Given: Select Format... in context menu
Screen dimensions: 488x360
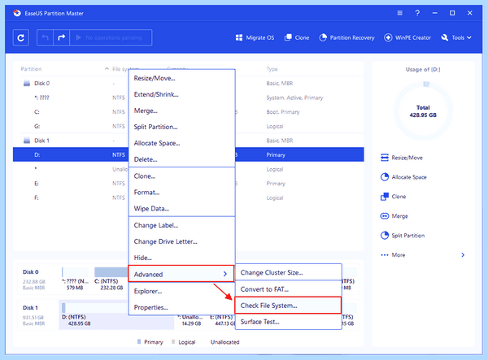Looking at the screenshot, I should [x=181, y=192].
